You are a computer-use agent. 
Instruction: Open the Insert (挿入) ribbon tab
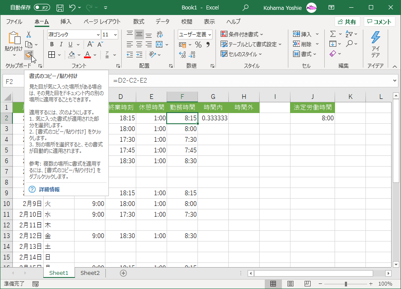[x=66, y=22]
